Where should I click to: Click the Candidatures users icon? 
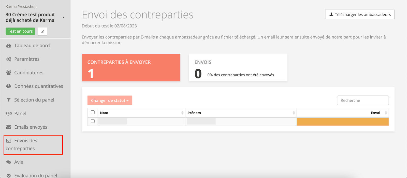[9, 73]
